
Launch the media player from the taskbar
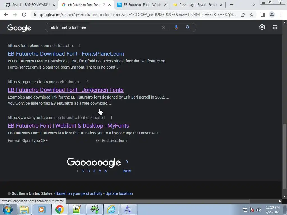point(42,209)
